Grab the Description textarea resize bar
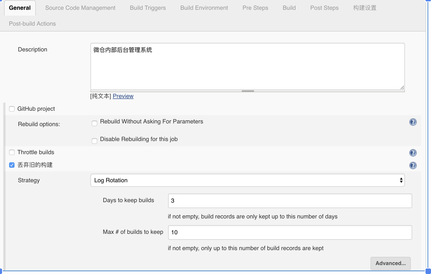Image resolution: width=431 pixels, height=274 pixels. point(248,91)
